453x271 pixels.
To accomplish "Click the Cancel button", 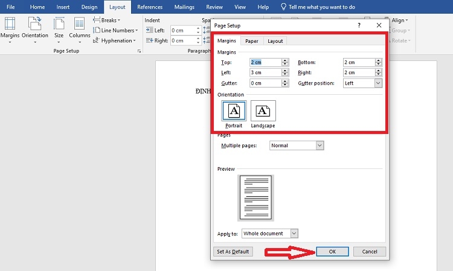I will [x=369, y=252].
